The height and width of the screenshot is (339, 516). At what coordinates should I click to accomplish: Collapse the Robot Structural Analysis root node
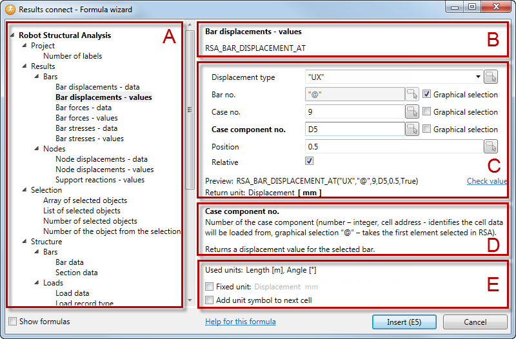[x=12, y=35]
